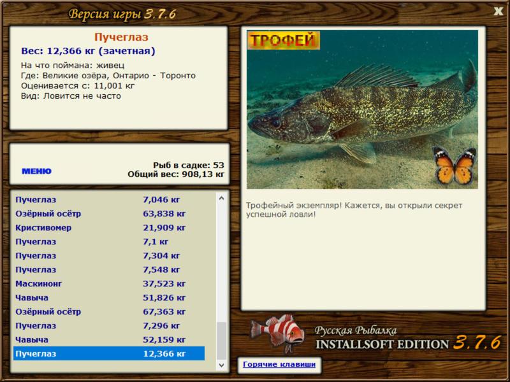Select Чавыча 51,826 кг row
510x382 pixels.
pos(109,297)
